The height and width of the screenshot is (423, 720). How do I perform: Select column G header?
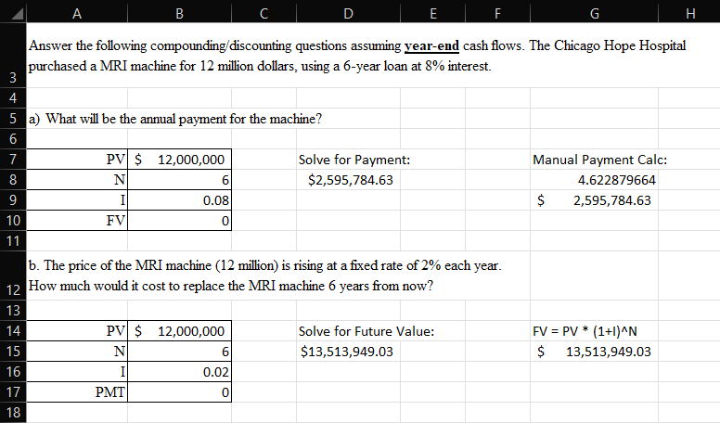click(x=594, y=13)
